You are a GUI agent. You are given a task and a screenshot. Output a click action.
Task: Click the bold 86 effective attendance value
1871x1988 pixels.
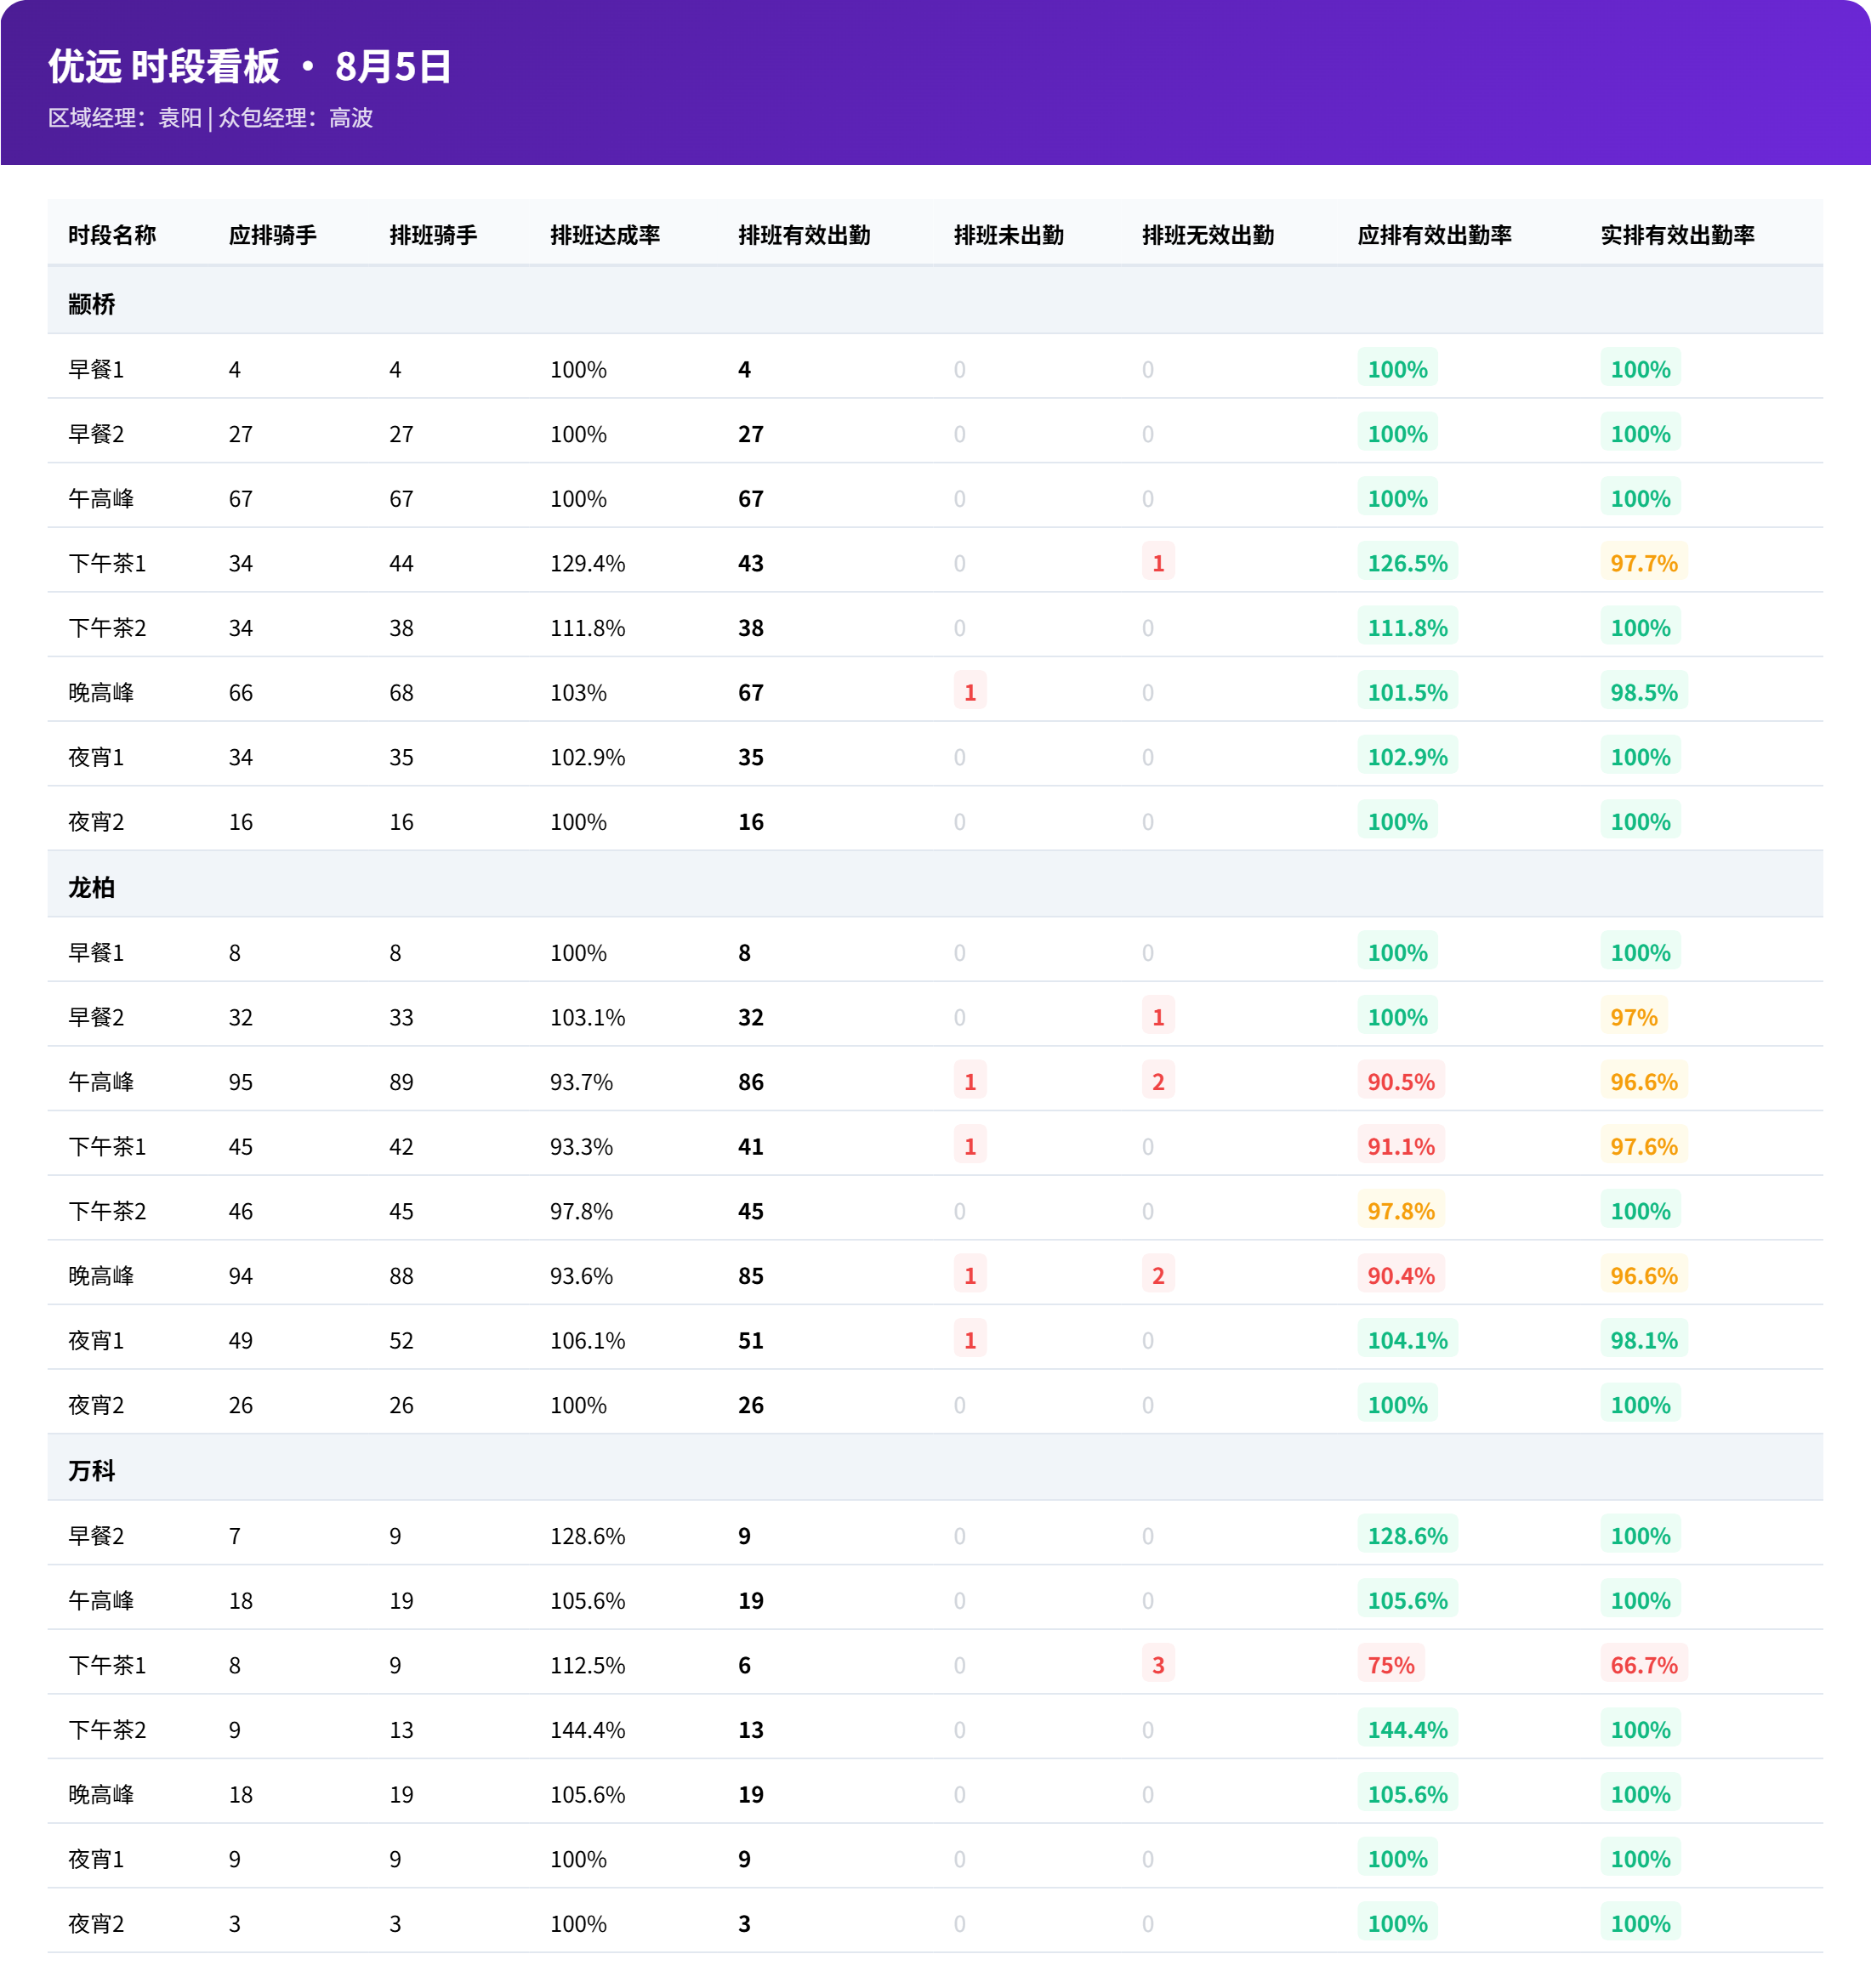pos(751,1082)
